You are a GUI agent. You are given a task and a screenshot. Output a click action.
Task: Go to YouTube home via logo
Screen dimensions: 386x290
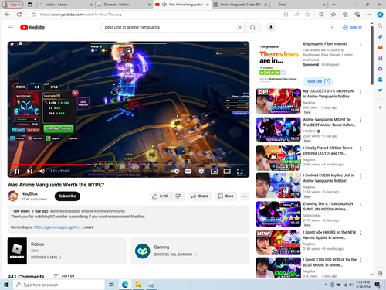point(32,27)
